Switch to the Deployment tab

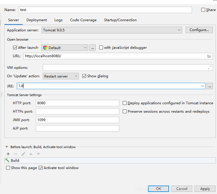(x=37, y=20)
